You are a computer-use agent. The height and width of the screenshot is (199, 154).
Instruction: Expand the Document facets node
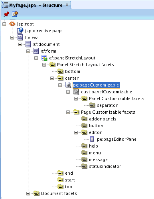28,194
